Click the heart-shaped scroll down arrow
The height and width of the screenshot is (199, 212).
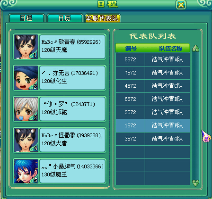[195, 183]
